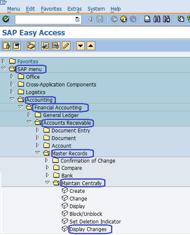Click the green Back arrow icon
This screenshot has height=235, width=190.
[x=114, y=19]
